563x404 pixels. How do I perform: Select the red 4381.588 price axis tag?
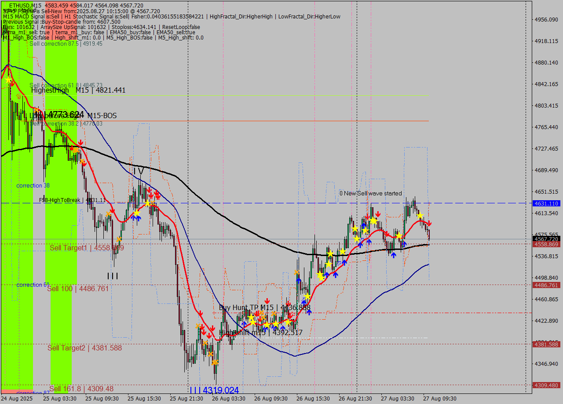546,345
